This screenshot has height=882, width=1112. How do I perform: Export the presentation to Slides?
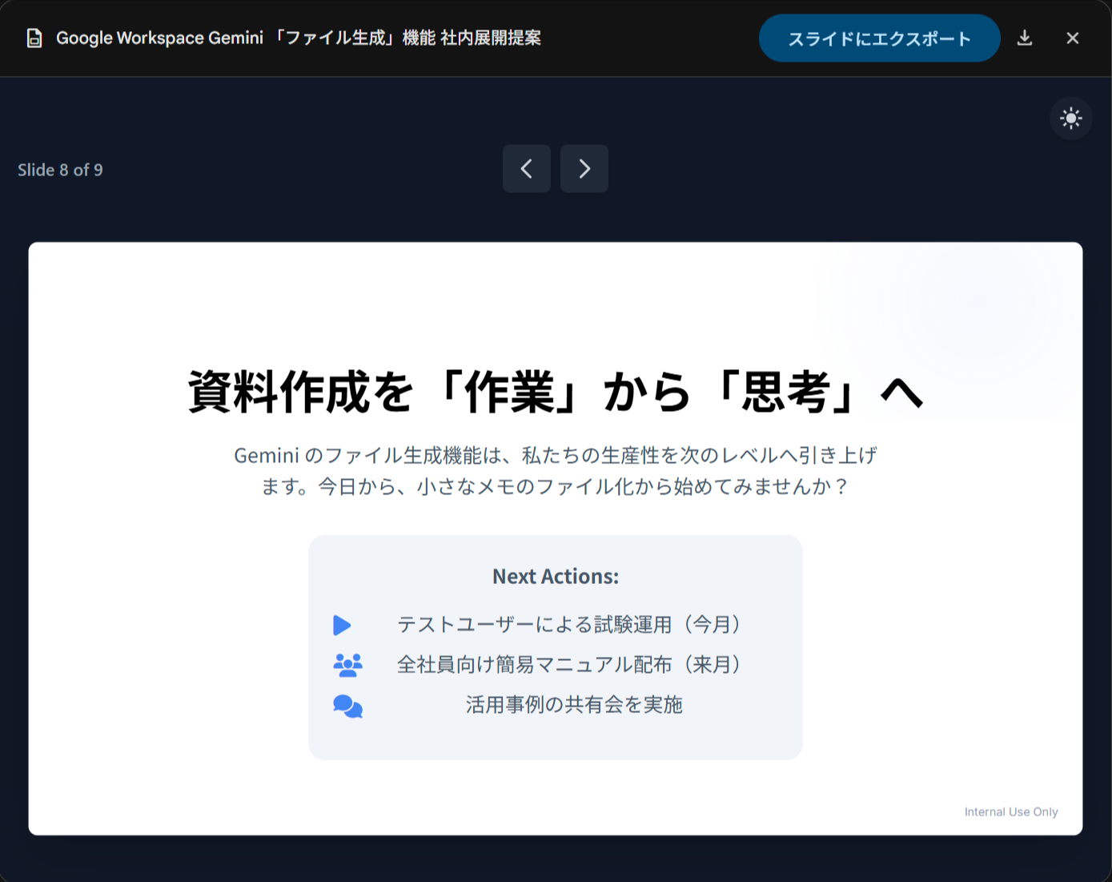(x=879, y=38)
